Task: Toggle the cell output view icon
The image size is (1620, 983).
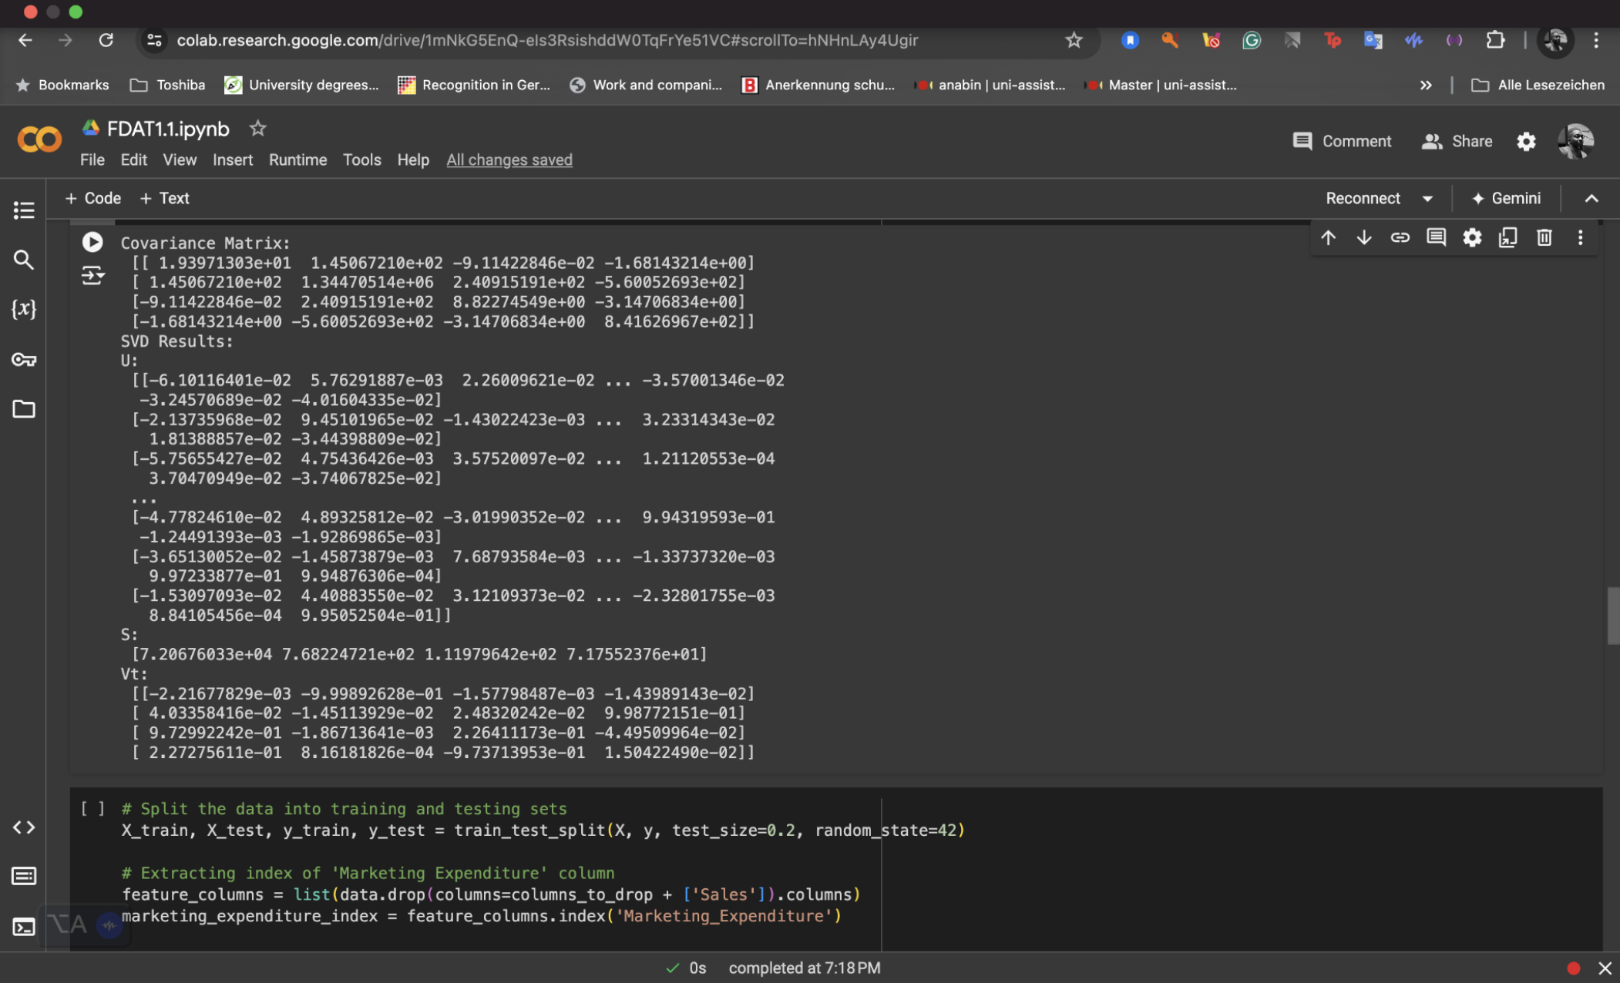Action: coord(92,275)
